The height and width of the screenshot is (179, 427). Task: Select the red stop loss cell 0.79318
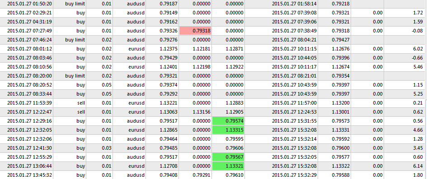coord(195,31)
